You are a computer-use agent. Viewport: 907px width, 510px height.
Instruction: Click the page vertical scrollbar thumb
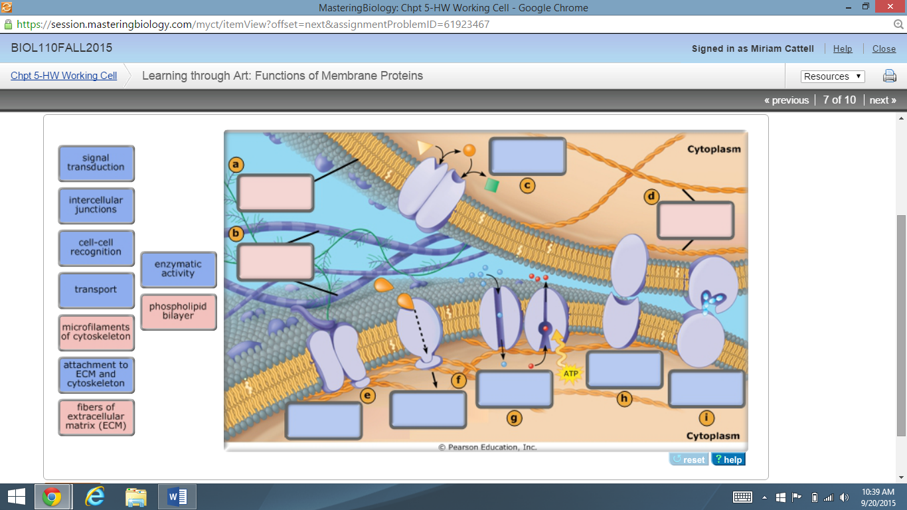(901, 325)
